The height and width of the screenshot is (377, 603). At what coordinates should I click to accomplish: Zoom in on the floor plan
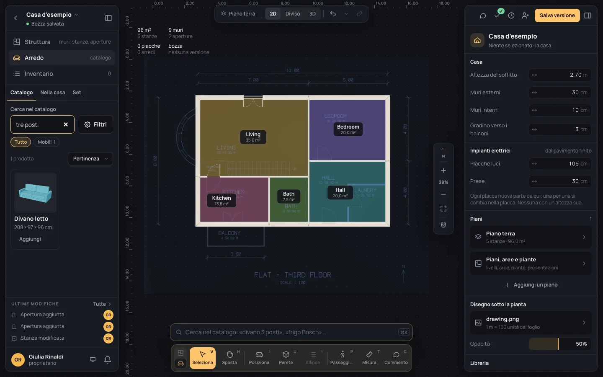tap(443, 170)
